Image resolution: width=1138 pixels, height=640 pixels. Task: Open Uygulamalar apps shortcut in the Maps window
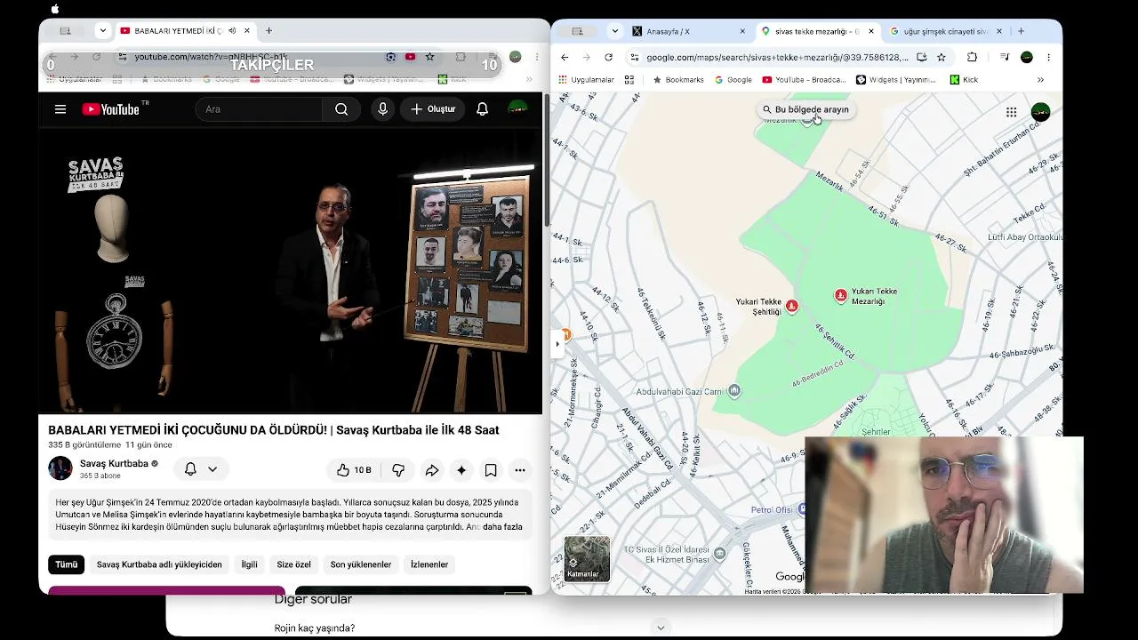[586, 80]
